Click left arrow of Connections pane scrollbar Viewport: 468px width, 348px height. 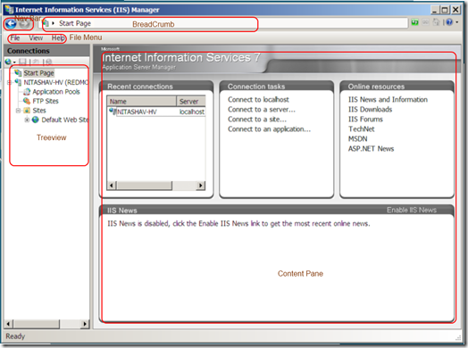[x=8, y=324]
